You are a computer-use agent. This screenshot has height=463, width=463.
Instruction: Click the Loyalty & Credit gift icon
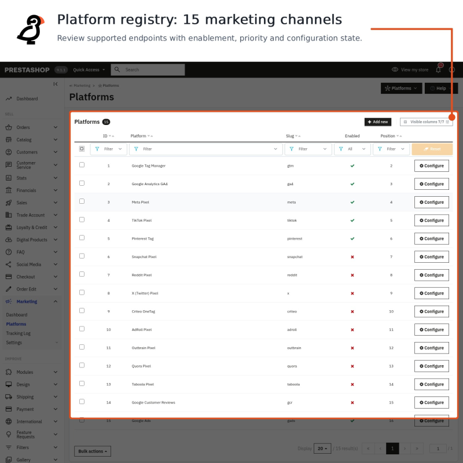[x=9, y=227]
